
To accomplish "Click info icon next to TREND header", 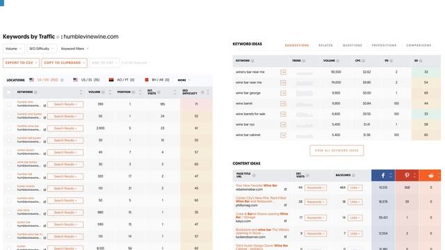I will [x=304, y=61].
